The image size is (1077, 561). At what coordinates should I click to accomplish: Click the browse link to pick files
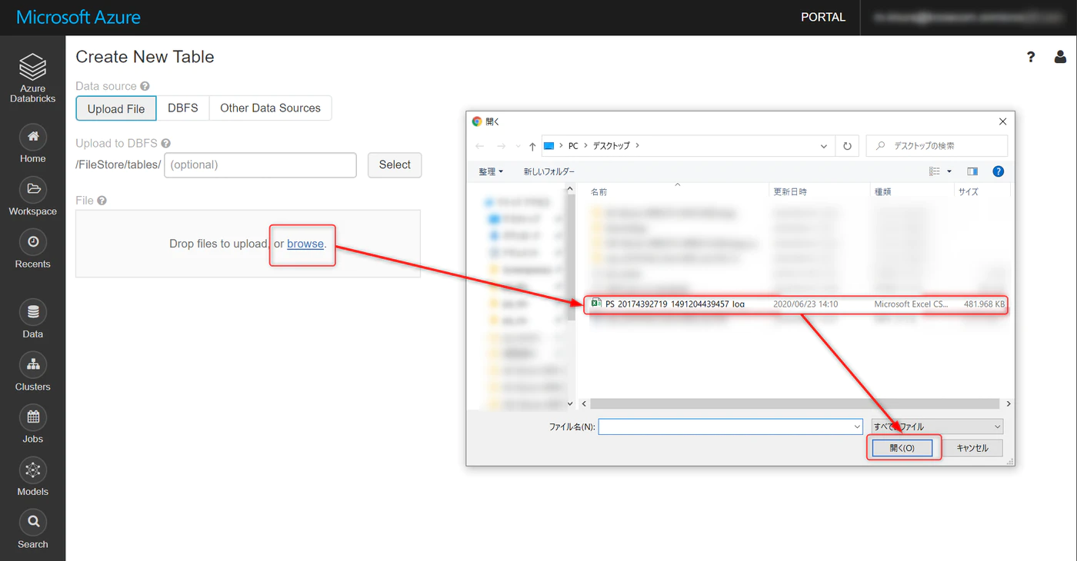click(305, 244)
